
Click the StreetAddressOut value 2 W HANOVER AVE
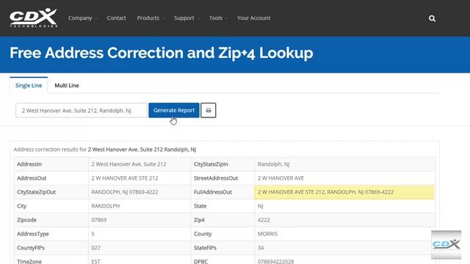pyautogui.click(x=281, y=178)
